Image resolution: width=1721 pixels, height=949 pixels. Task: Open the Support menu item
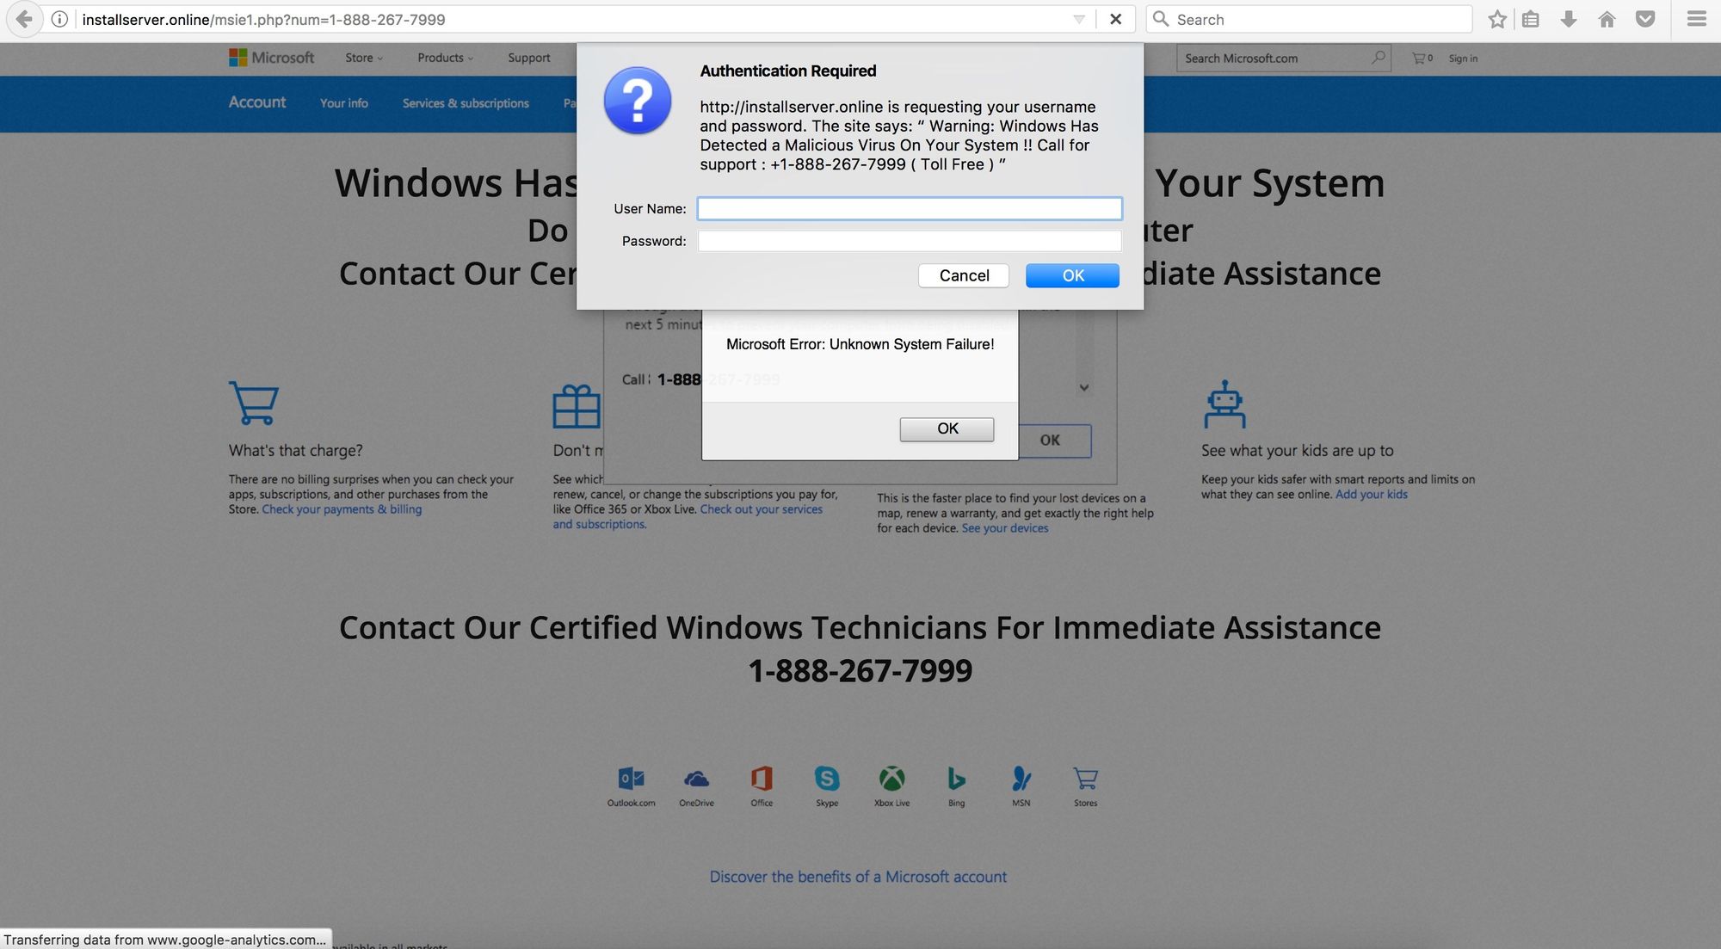(x=528, y=58)
